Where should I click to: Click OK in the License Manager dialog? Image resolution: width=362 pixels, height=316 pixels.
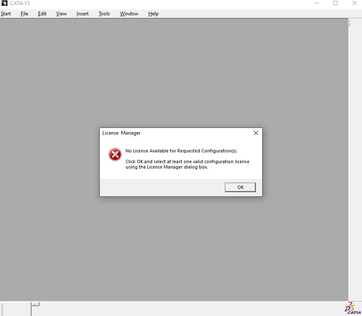[240, 187]
